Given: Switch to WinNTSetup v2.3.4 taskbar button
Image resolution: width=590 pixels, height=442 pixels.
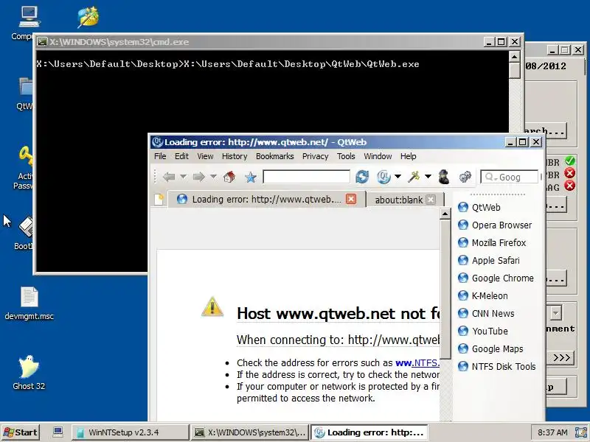Looking at the screenshot, I should coord(130,432).
